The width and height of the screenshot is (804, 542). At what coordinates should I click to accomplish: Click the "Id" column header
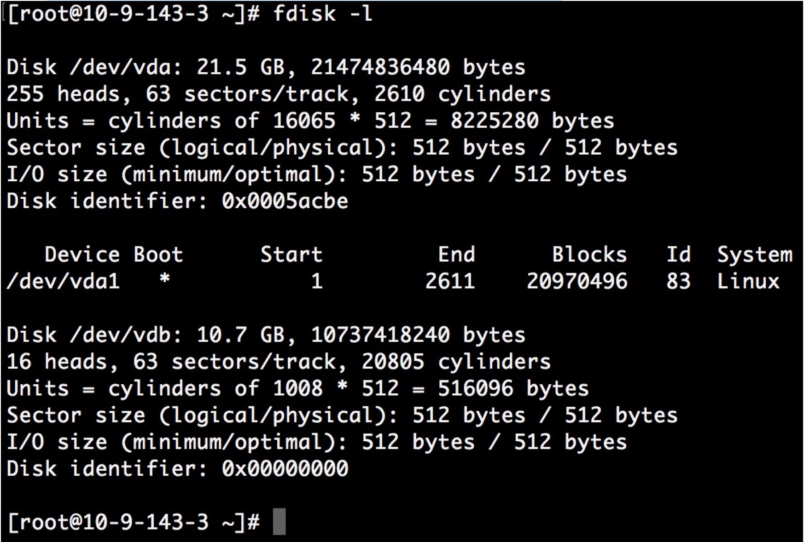(678, 254)
